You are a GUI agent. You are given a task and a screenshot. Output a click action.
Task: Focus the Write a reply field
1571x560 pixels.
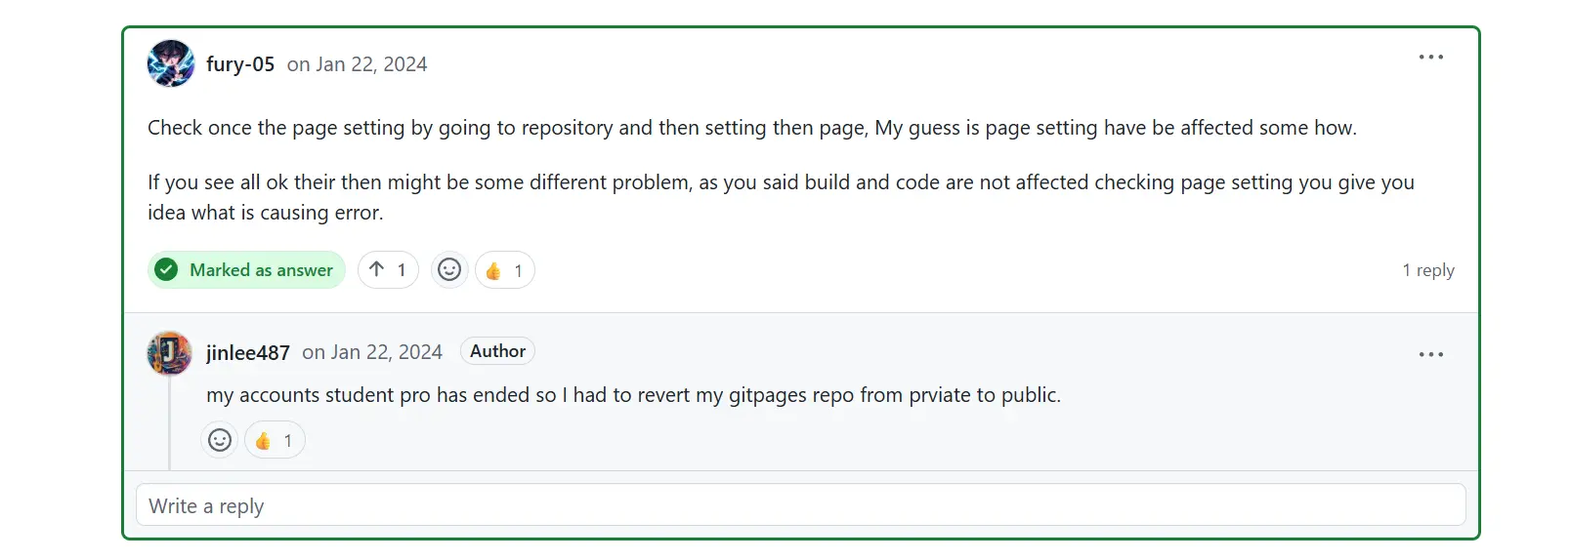pos(801,505)
